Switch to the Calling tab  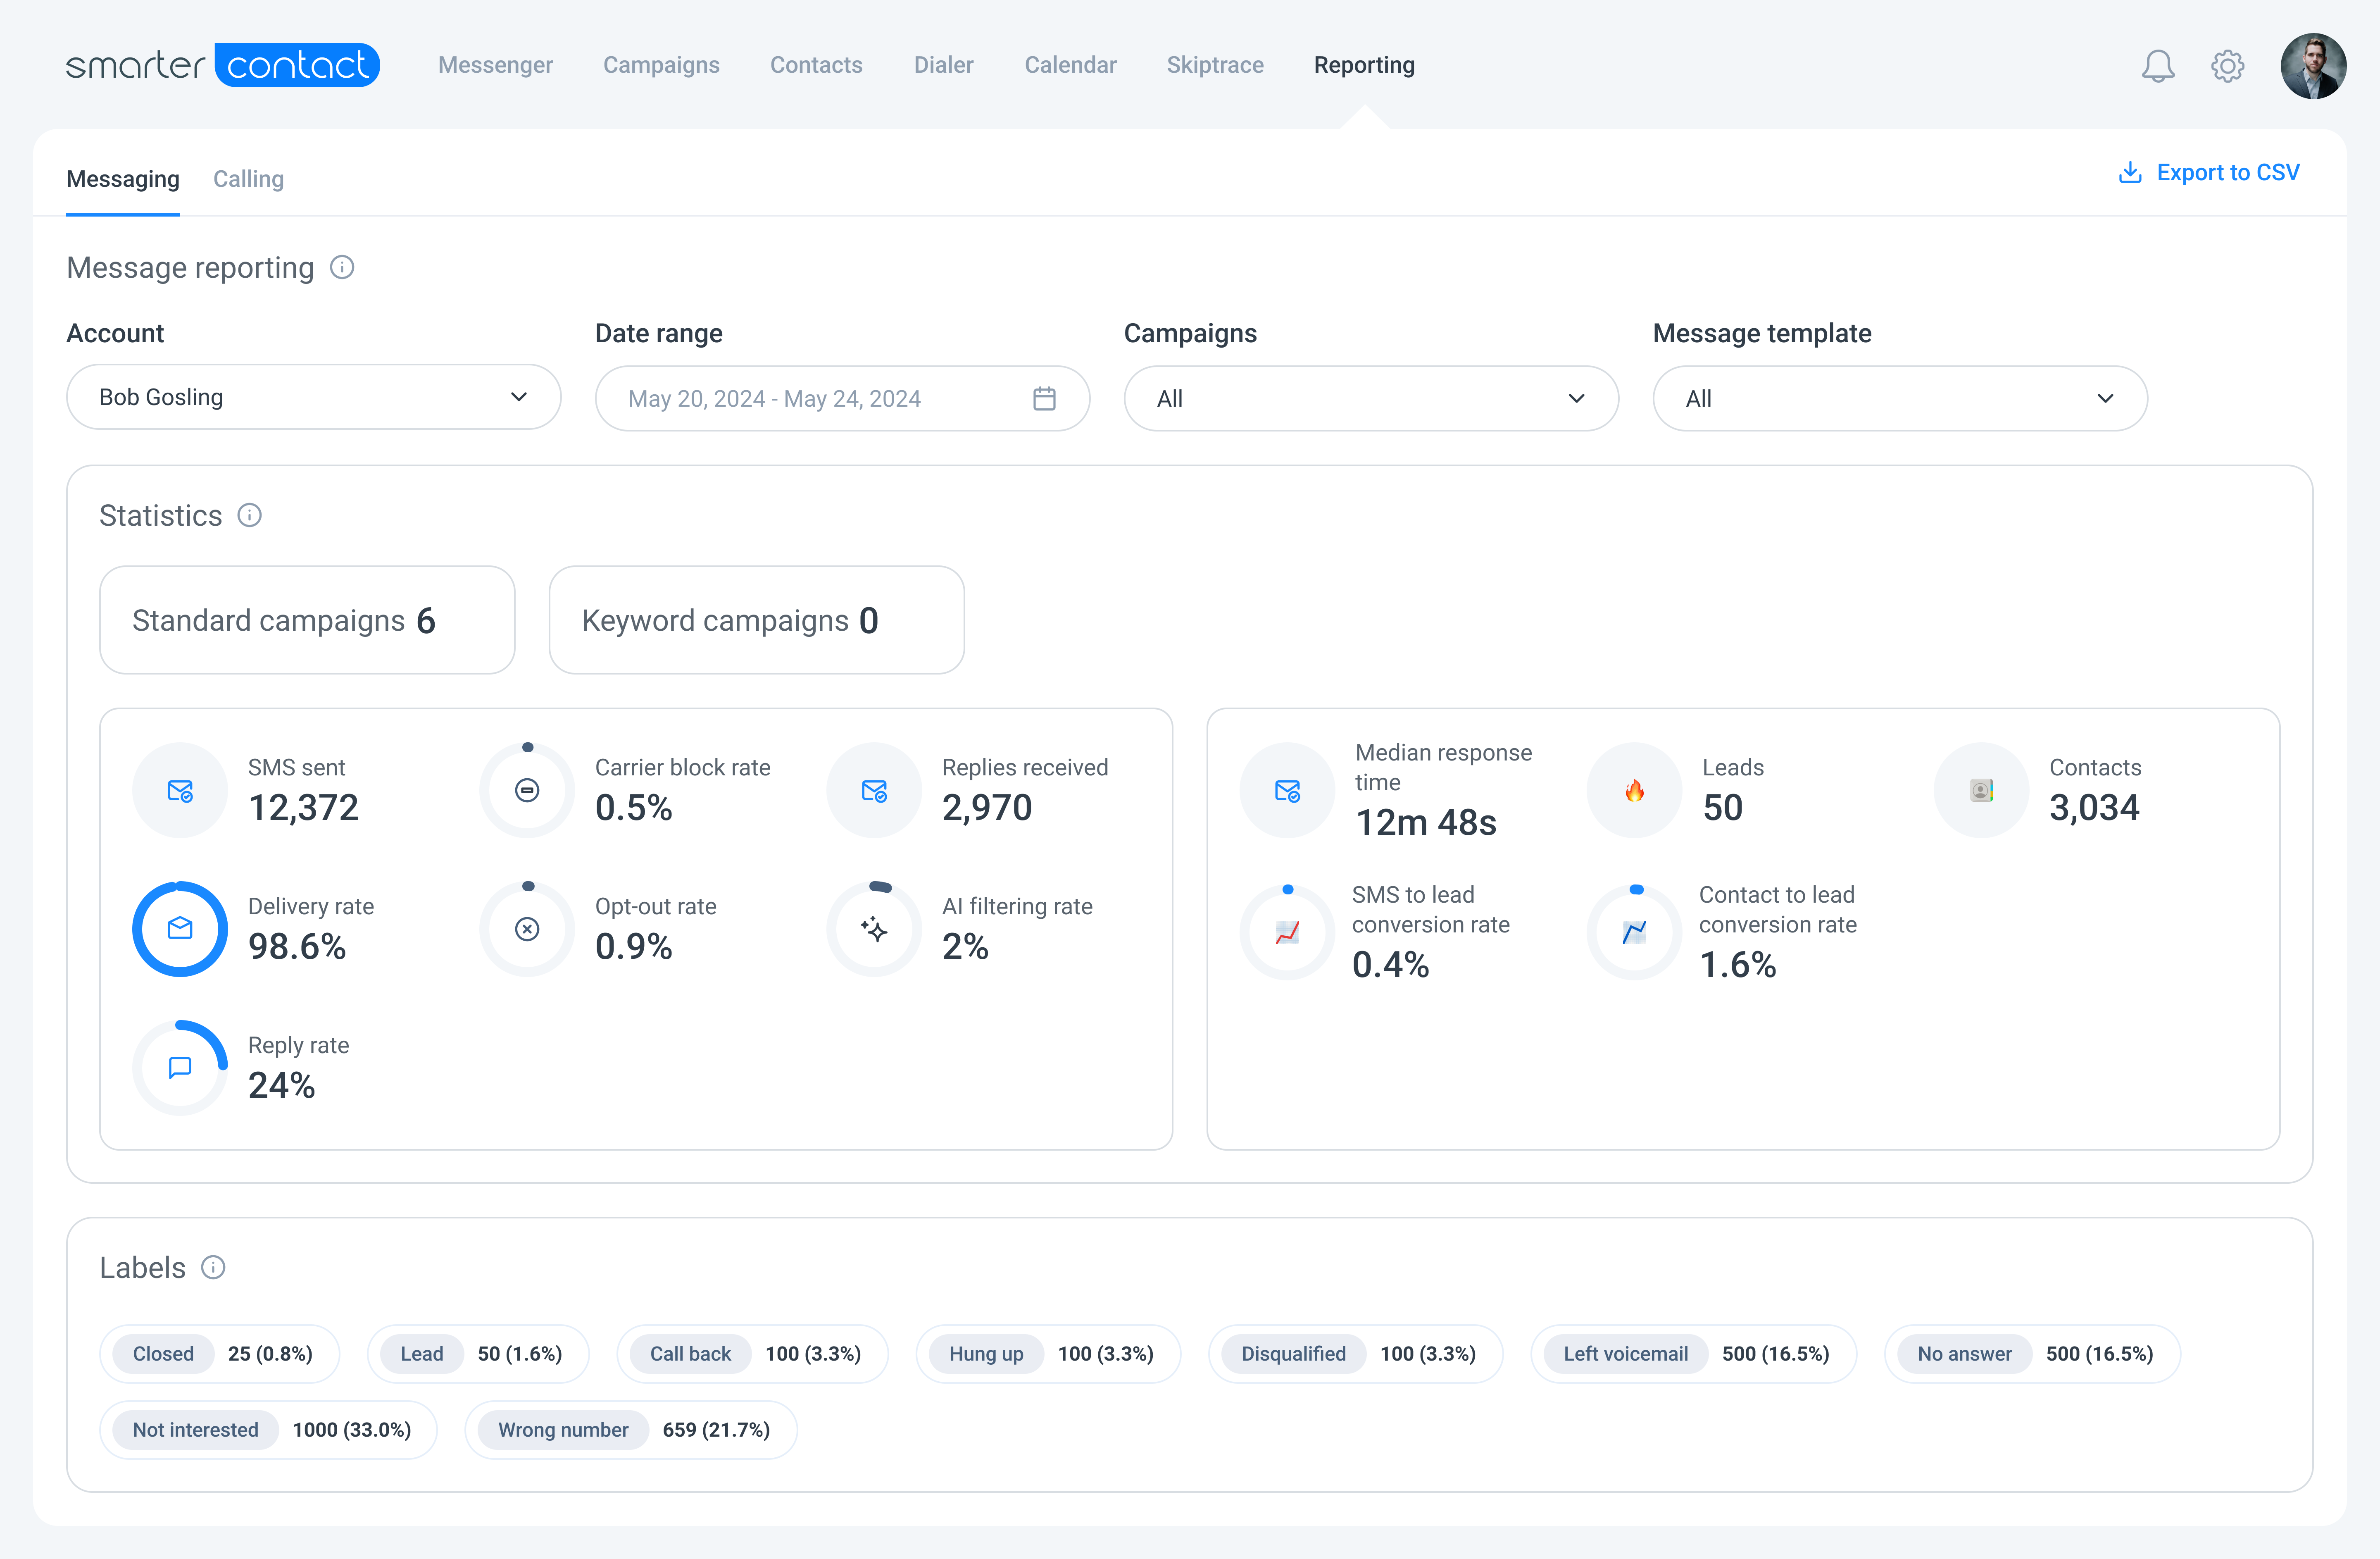248,179
